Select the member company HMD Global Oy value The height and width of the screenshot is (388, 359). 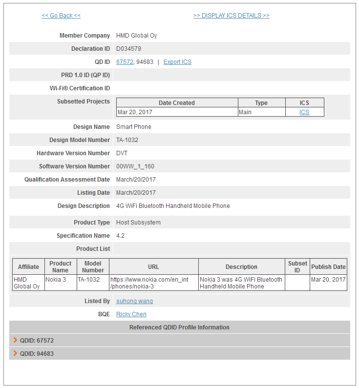pyautogui.click(x=136, y=36)
